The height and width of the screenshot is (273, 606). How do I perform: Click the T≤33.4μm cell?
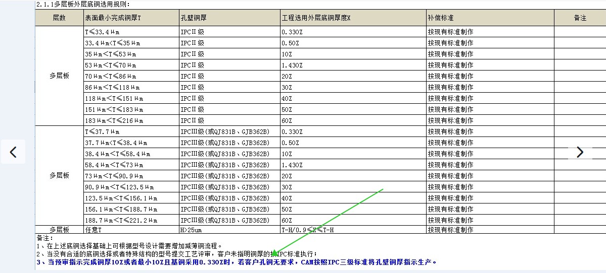(x=131, y=32)
